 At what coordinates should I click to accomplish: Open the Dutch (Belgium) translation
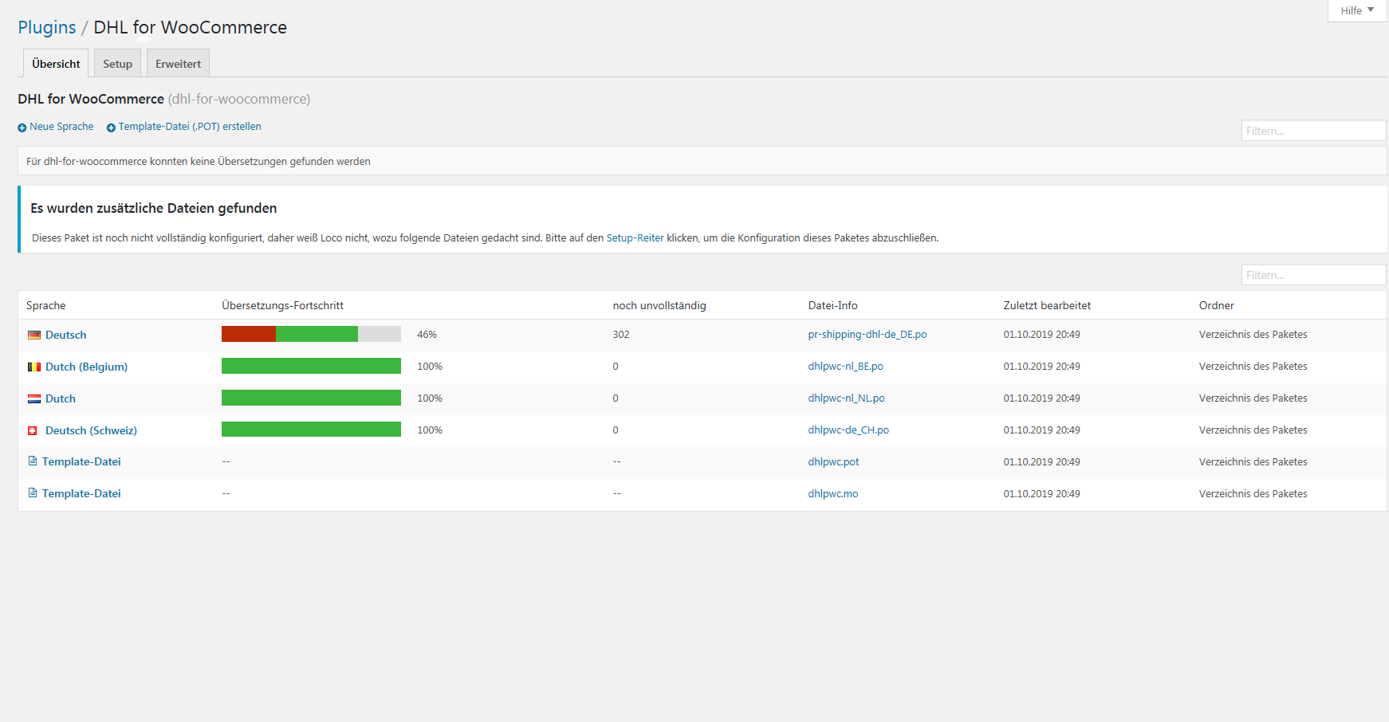(x=86, y=367)
